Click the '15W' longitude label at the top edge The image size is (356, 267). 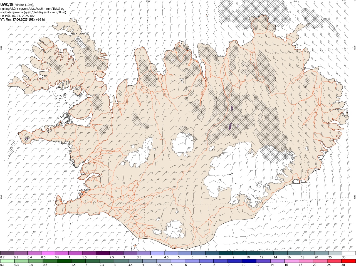coord(295,1)
